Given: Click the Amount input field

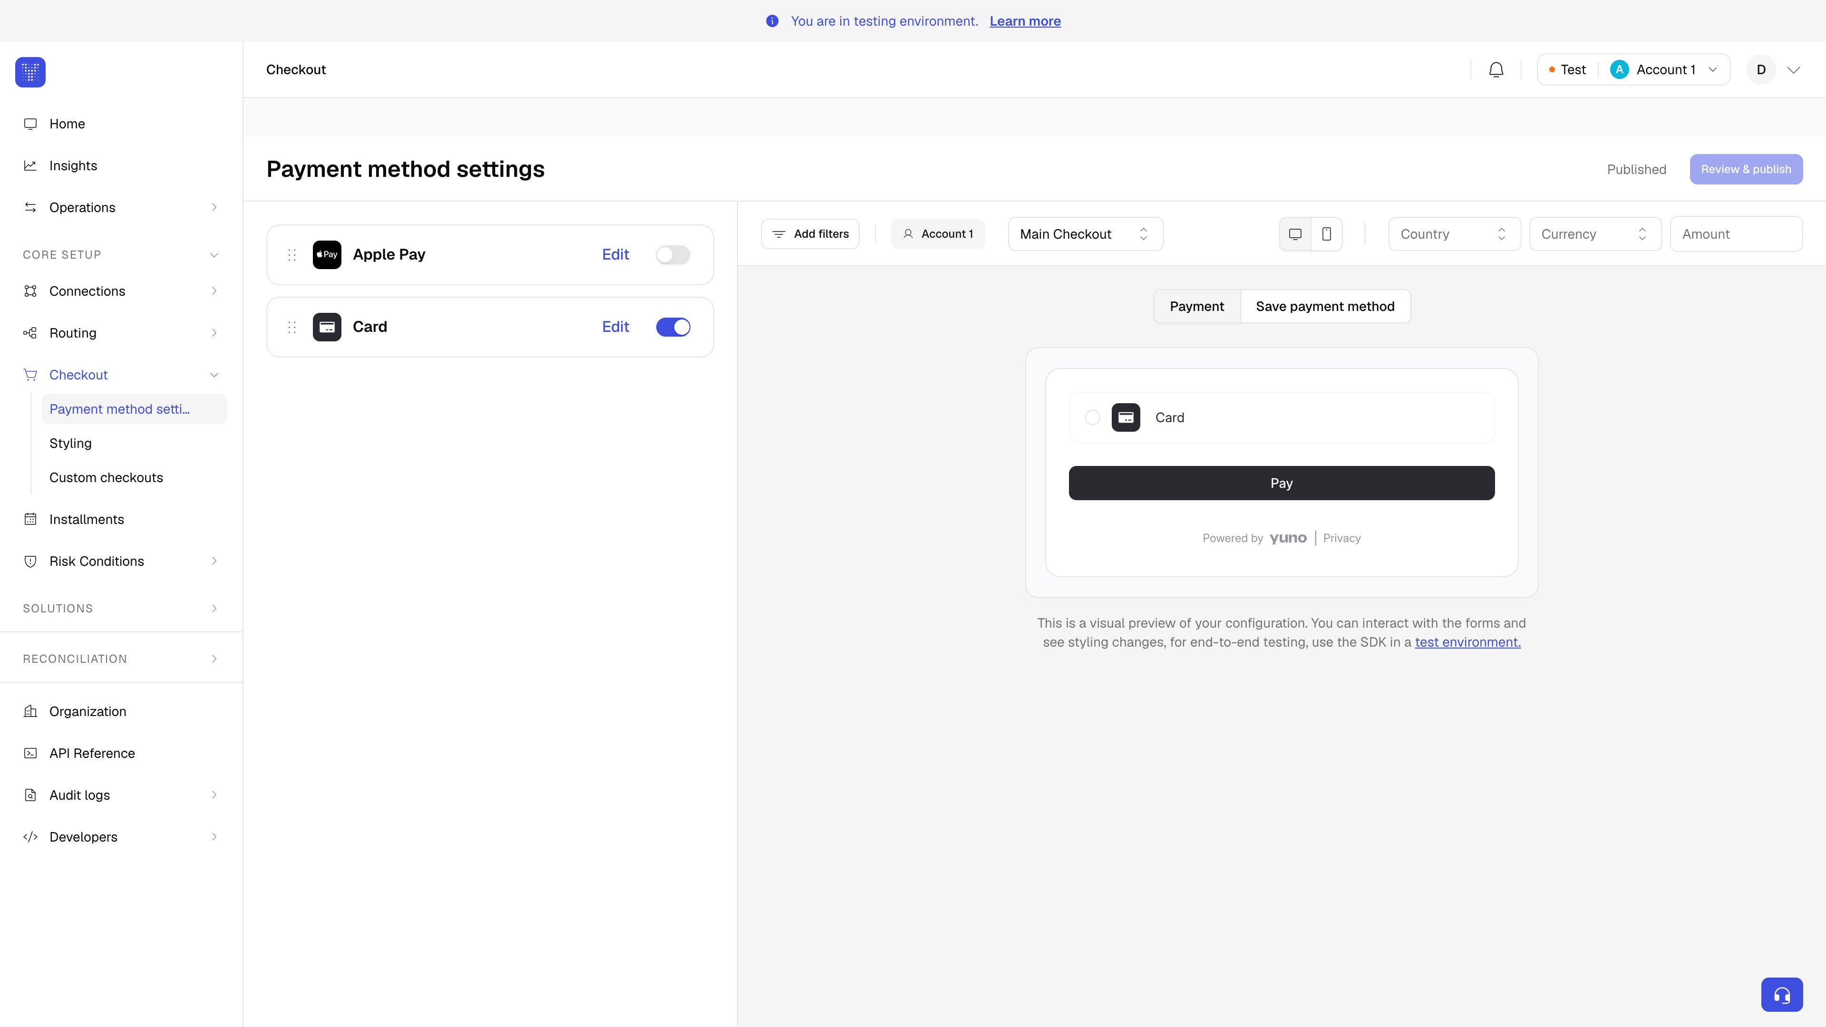Looking at the screenshot, I should (x=1736, y=234).
